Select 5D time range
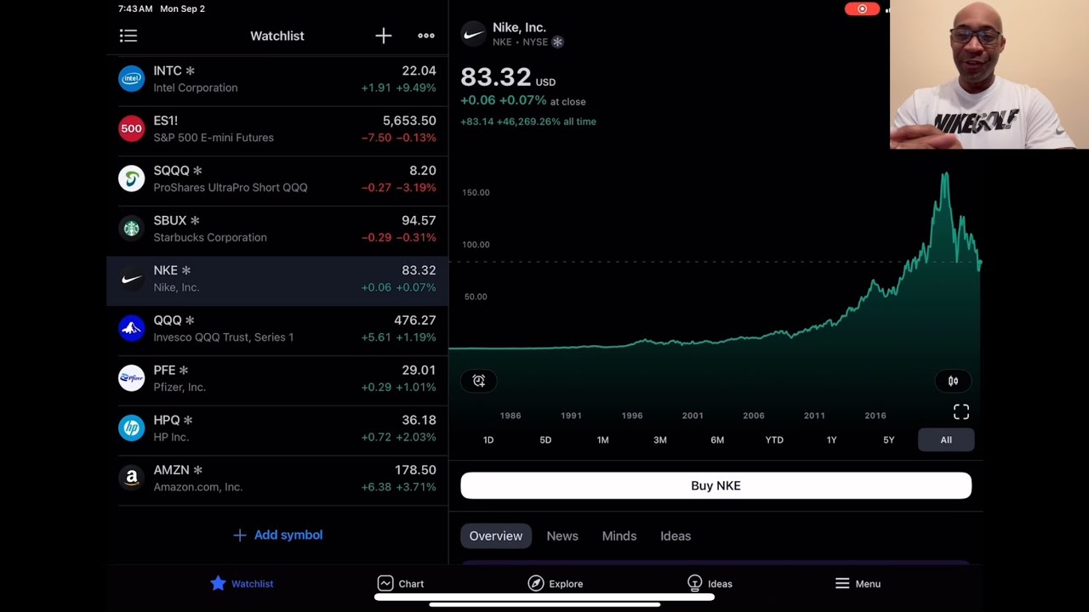 [545, 439]
